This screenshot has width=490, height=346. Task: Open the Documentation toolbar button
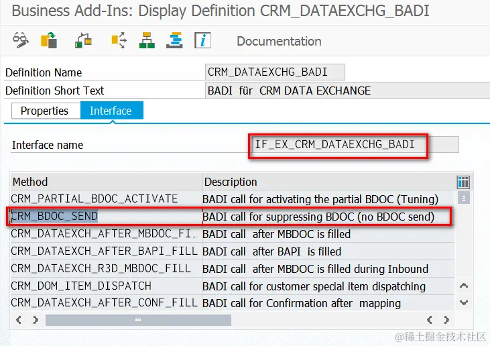pyautogui.click(x=279, y=42)
